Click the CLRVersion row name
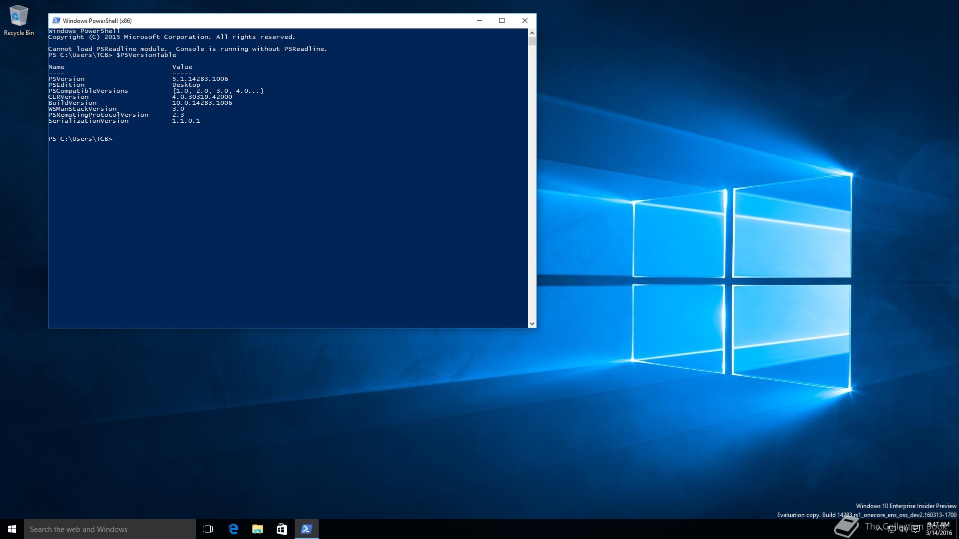Image resolution: width=959 pixels, height=539 pixels. pyautogui.click(x=68, y=97)
